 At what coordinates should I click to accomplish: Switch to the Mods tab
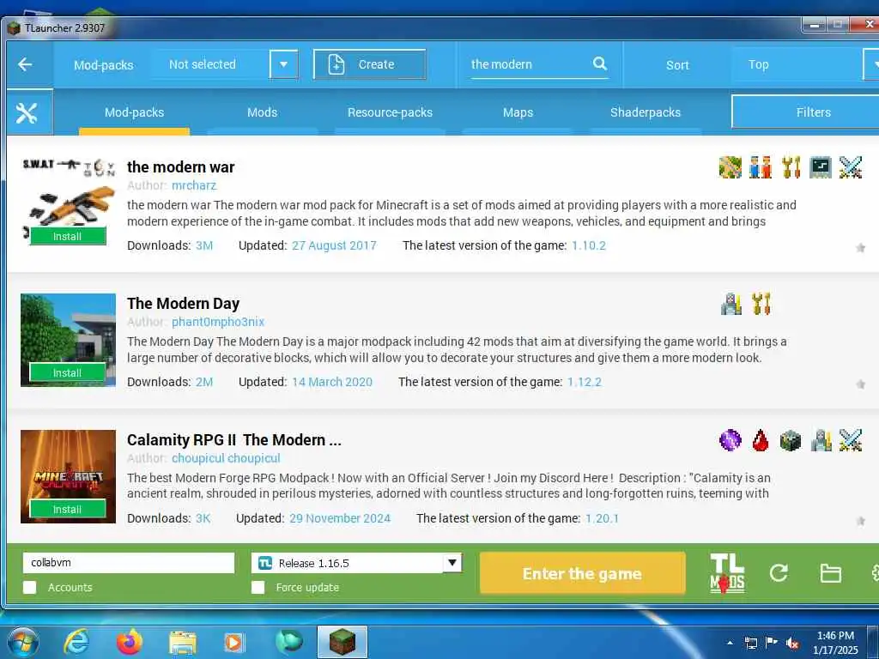tap(263, 112)
